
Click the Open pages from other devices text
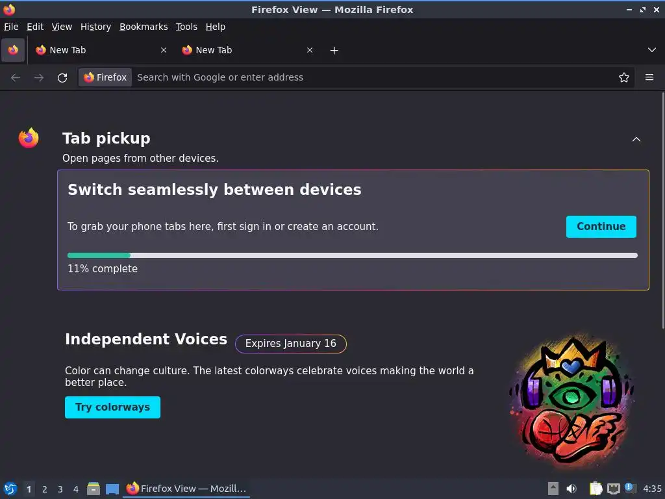[140, 159]
